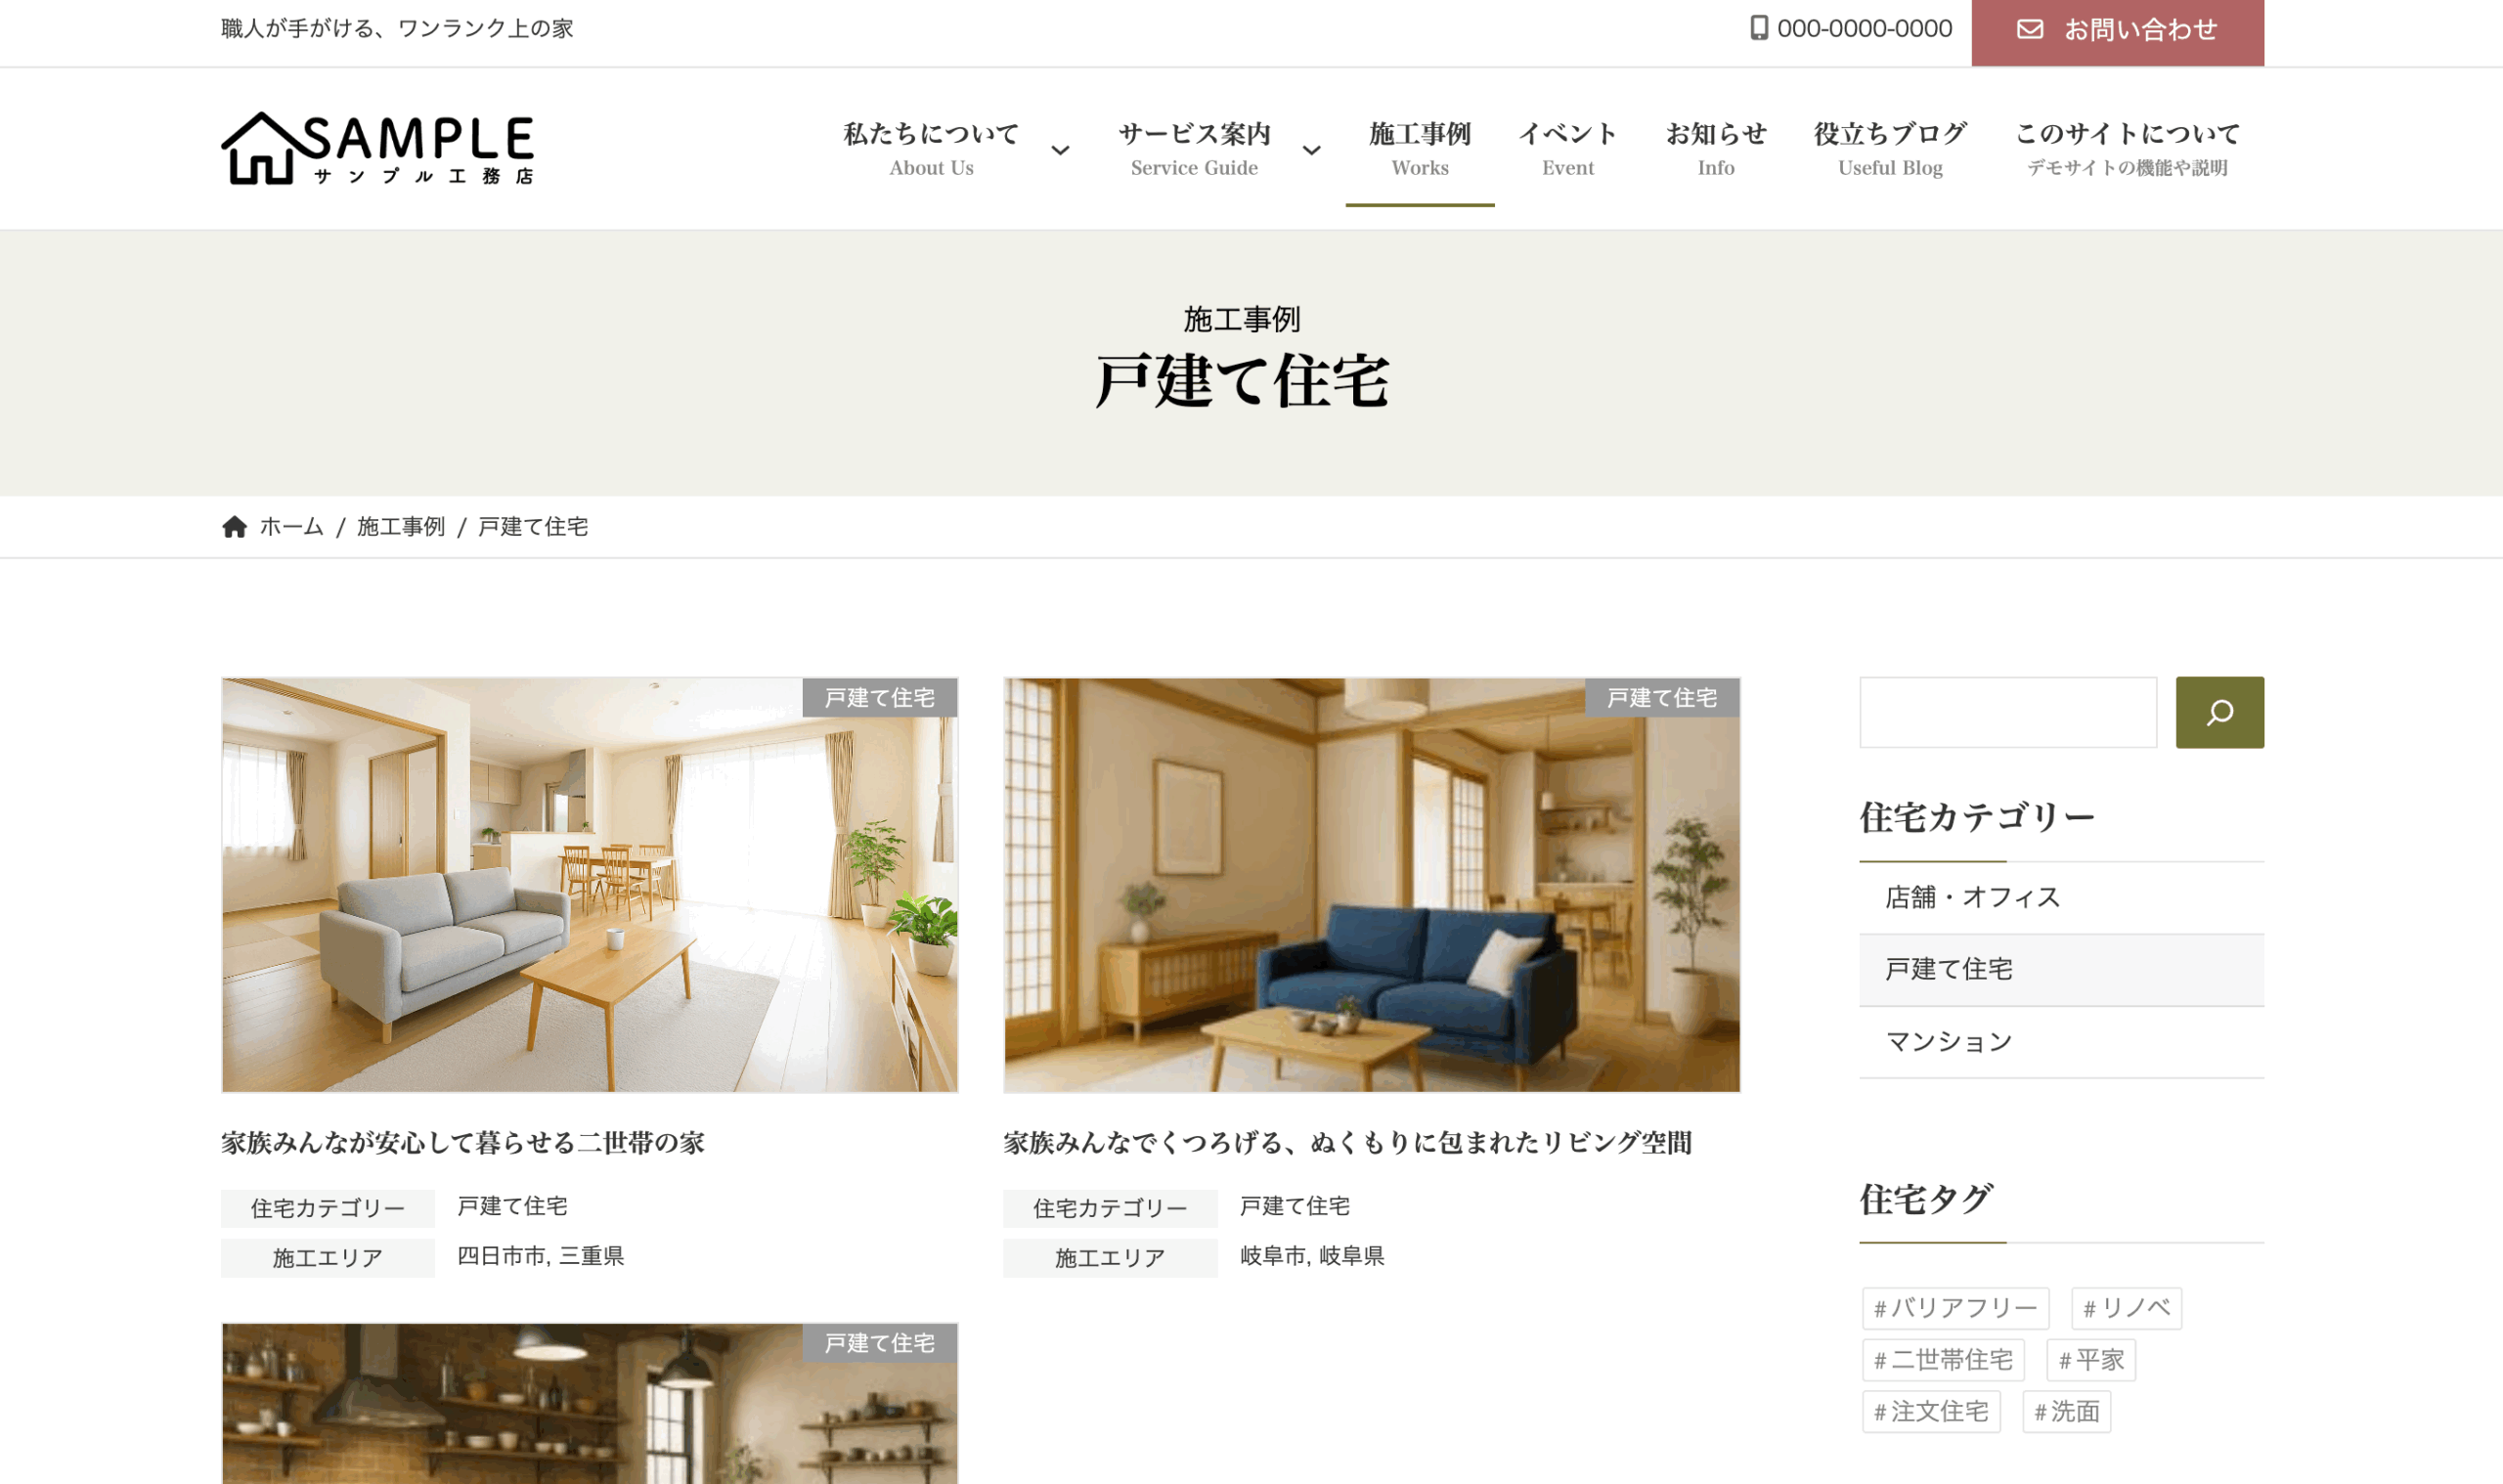This screenshot has height=1484, width=2503.
Task: Click the phone icon beside 000-0000-0000
Action: (1759, 28)
